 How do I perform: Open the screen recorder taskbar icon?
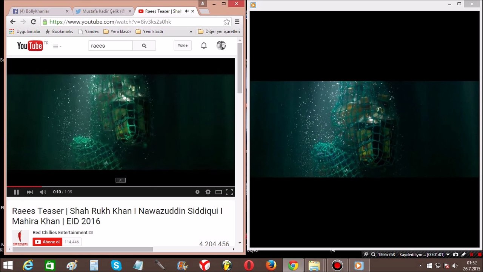(337, 266)
